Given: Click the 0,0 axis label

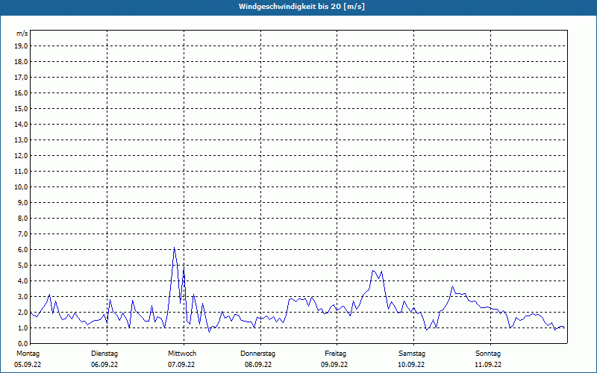Looking at the screenshot, I should coord(22,343).
